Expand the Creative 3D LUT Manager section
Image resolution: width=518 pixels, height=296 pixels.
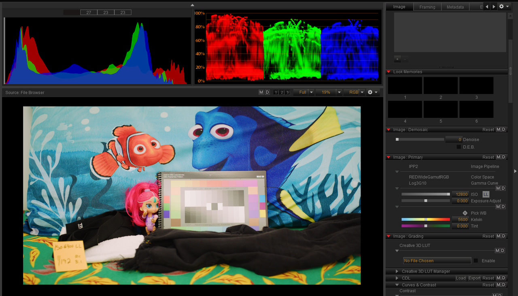click(397, 271)
